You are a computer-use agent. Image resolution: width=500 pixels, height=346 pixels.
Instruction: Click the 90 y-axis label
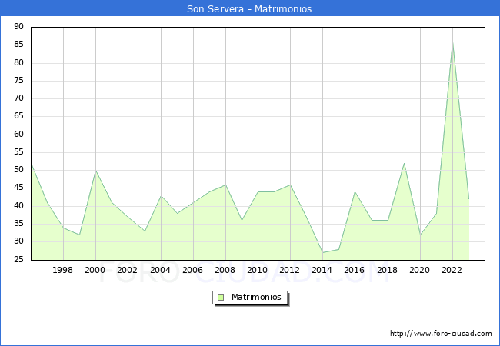pyautogui.click(x=18, y=27)
